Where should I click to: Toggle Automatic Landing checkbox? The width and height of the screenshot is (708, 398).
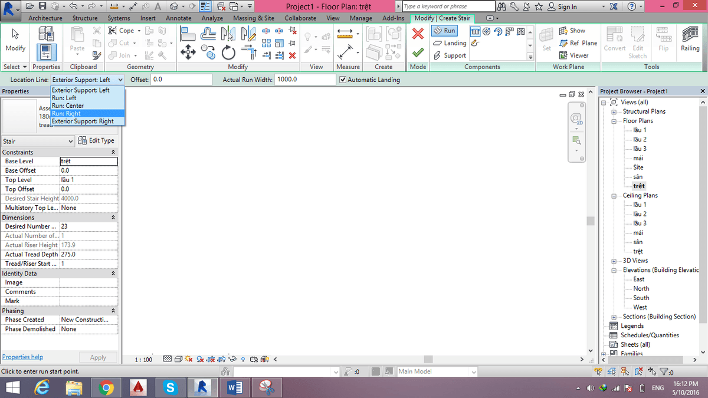[343, 80]
